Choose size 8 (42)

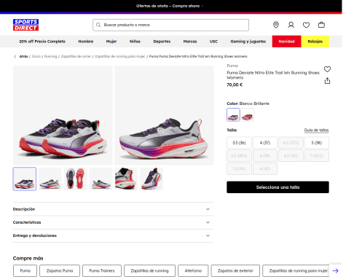point(265,169)
